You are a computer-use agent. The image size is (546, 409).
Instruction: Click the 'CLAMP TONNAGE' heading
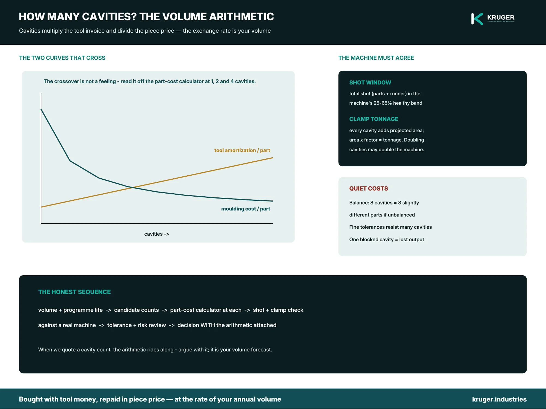pyautogui.click(x=373, y=119)
